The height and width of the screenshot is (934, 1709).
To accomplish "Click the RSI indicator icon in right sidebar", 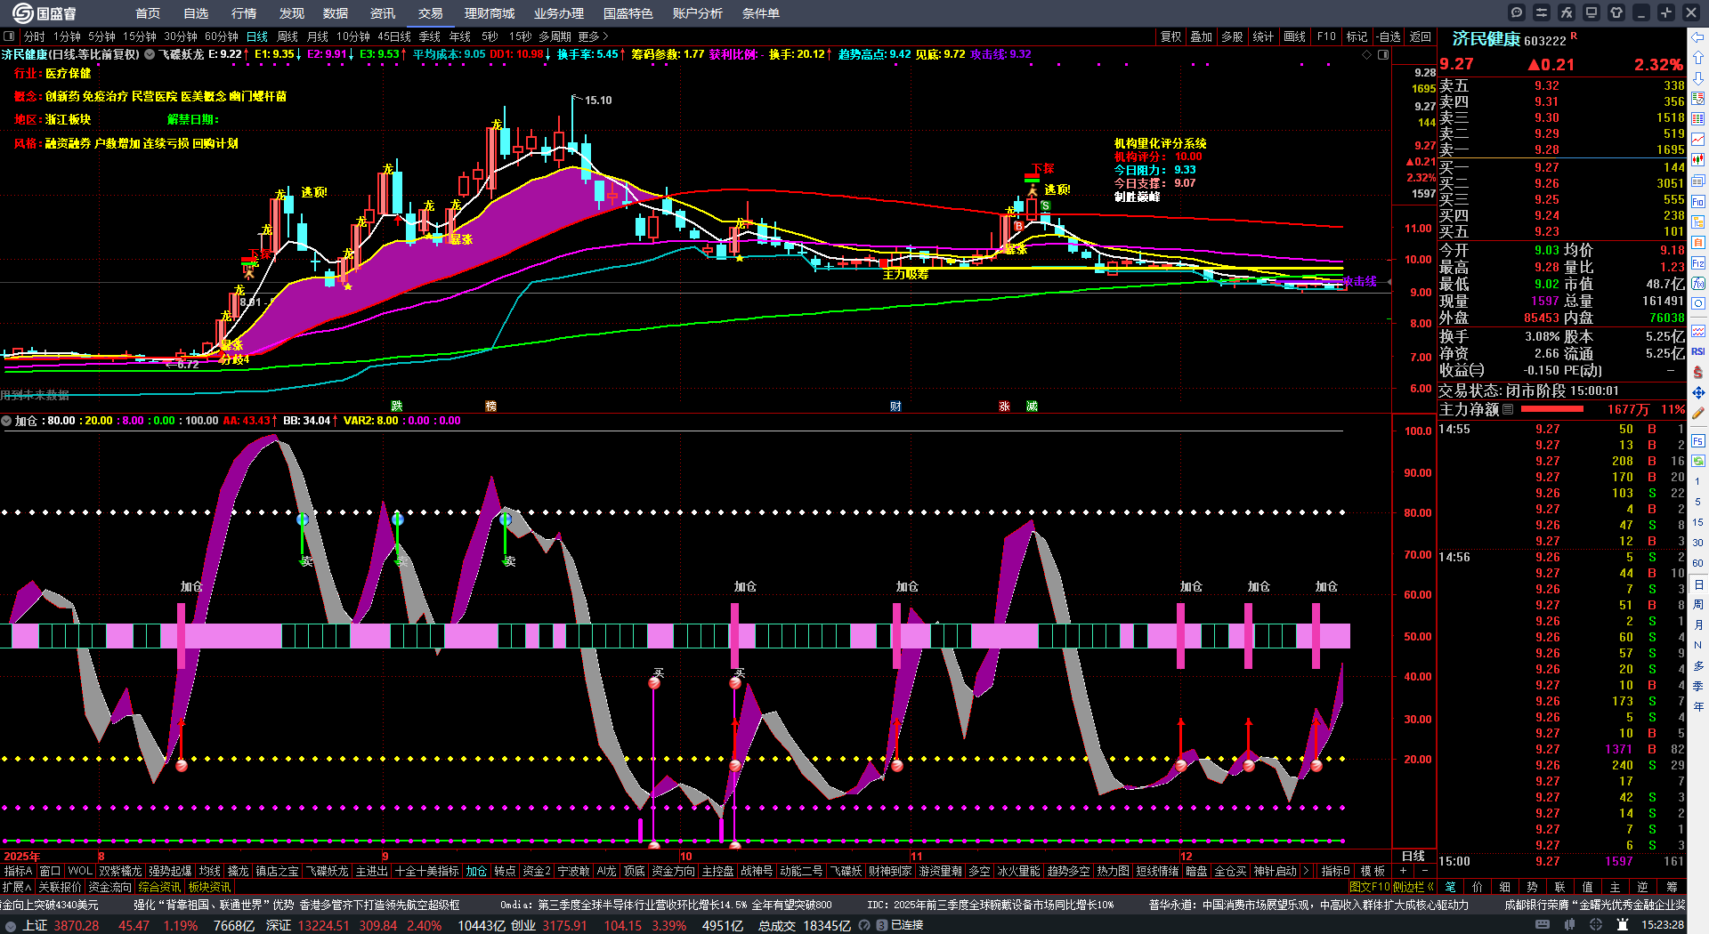I will [1698, 351].
